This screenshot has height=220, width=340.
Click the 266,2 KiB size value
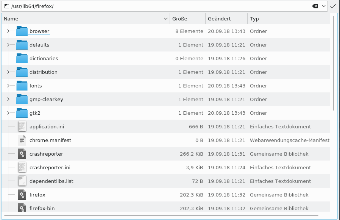pyautogui.click(x=192, y=154)
